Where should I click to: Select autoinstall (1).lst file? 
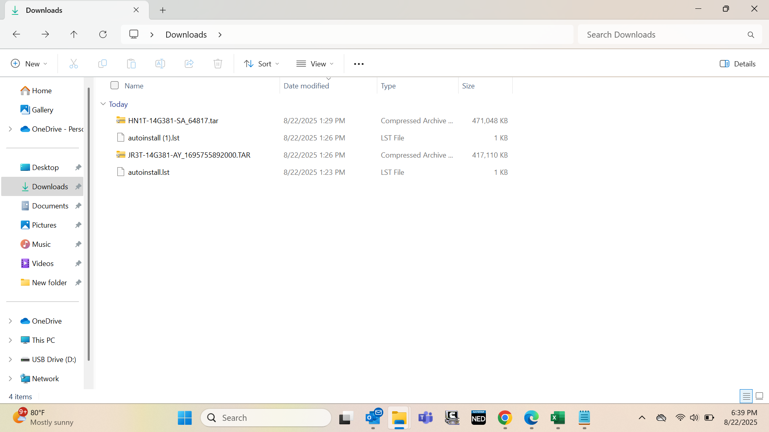tap(312, 138)
